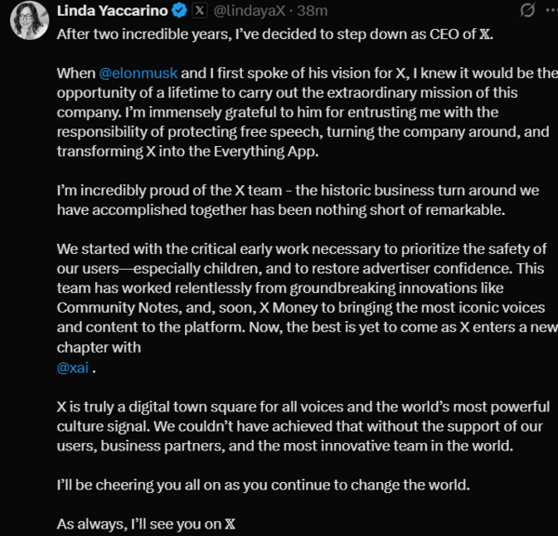Click the 'As always, I'll see you' line
558x536 pixels.
[x=146, y=524]
